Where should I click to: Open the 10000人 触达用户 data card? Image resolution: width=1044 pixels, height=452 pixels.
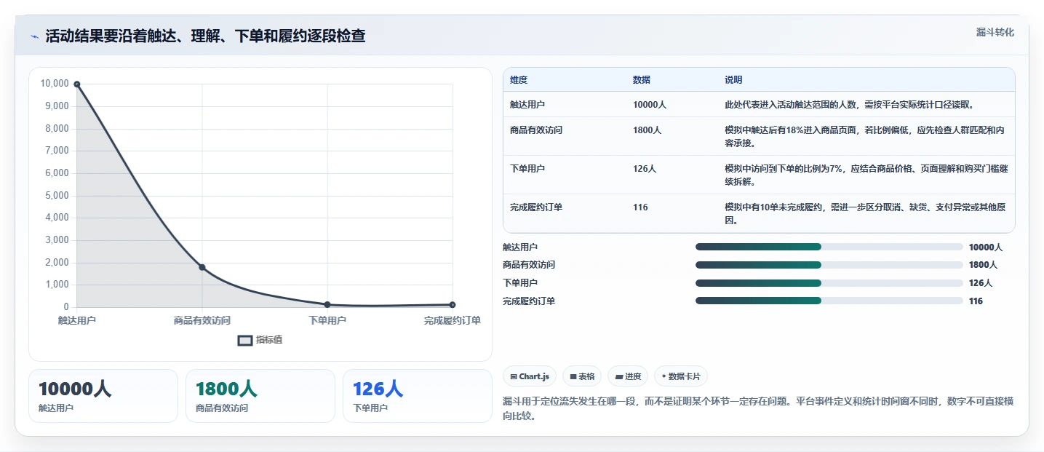point(103,396)
